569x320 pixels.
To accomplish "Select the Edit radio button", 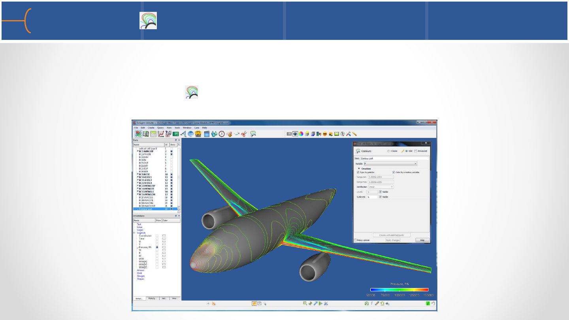I will (406, 151).
